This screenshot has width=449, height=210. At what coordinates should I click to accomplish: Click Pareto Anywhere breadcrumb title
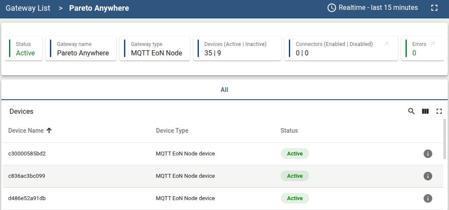click(99, 8)
